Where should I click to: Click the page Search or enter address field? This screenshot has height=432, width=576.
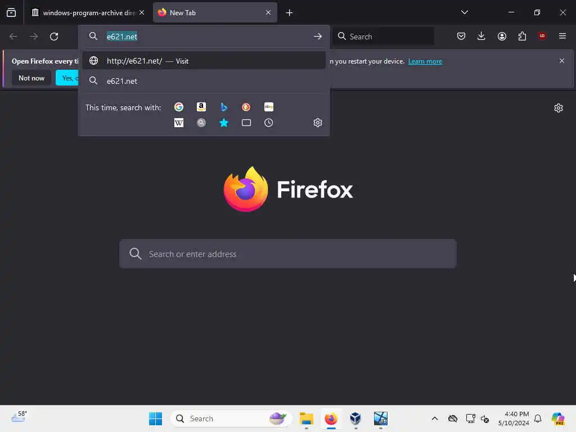click(288, 254)
